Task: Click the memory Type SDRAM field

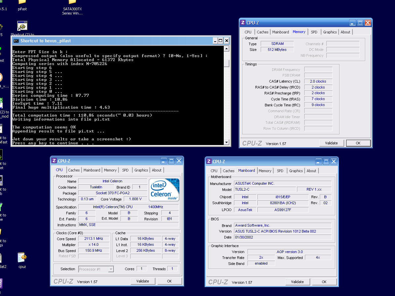Action: coord(277,44)
